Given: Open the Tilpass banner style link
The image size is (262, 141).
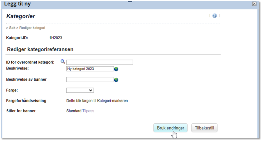Looking at the screenshot, I should pyautogui.click(x=88, y=111).
